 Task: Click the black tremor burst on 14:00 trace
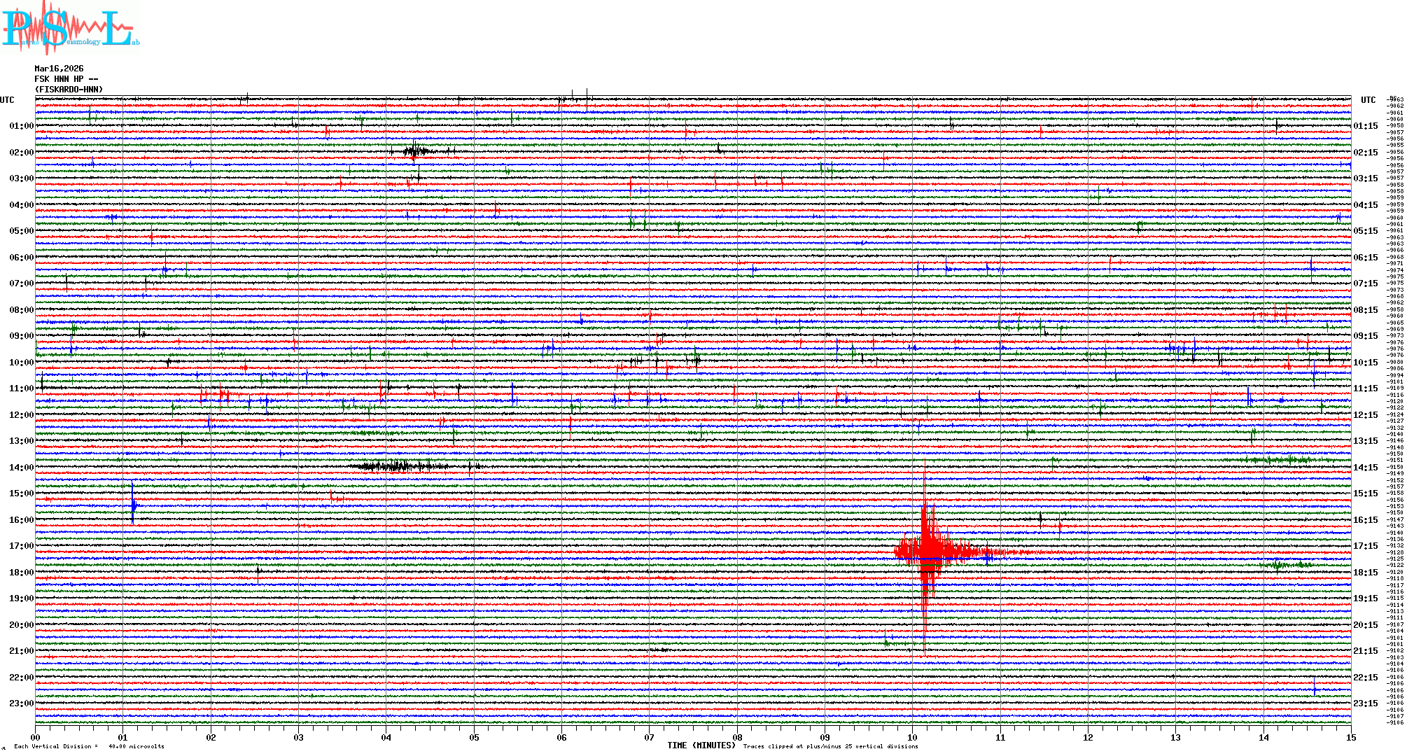tap(399, 466)
